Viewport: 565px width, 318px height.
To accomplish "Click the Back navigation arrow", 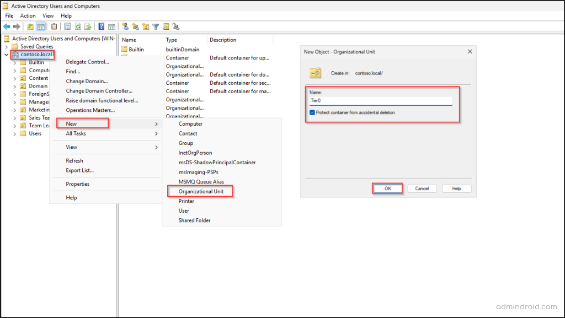I will click(x=7, y=26).
